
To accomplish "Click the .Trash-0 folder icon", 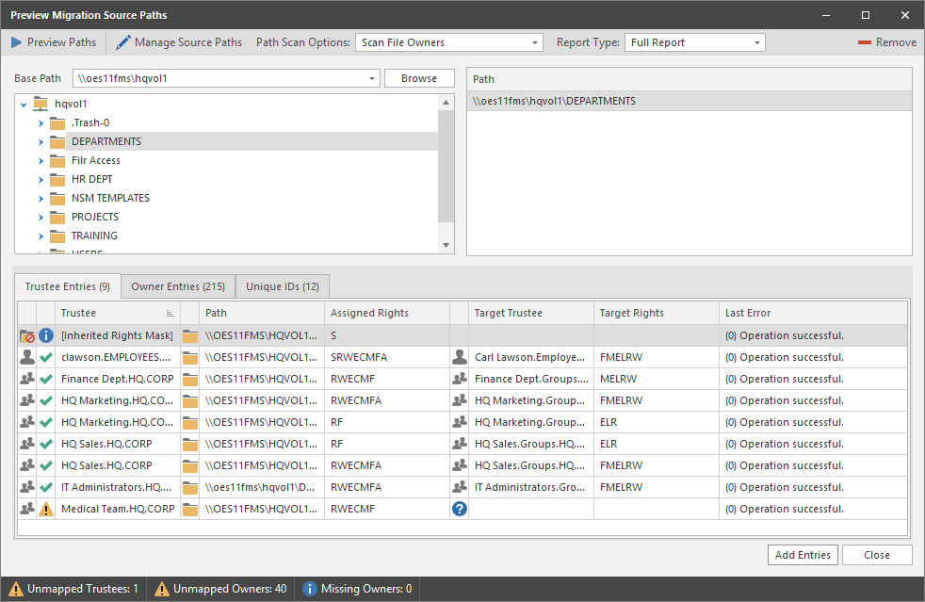I will click(57, 122).
